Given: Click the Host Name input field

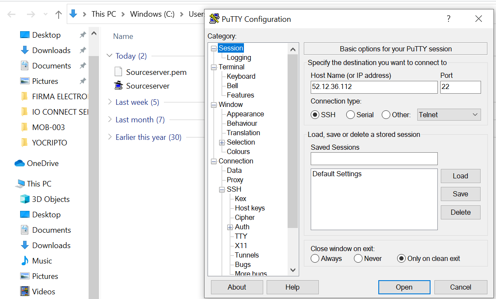Looking at the screenshot, I should [374, 87].
